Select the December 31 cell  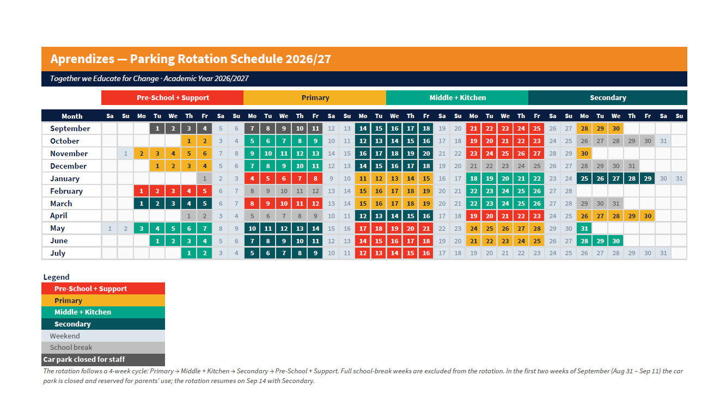tap(631, 166)
